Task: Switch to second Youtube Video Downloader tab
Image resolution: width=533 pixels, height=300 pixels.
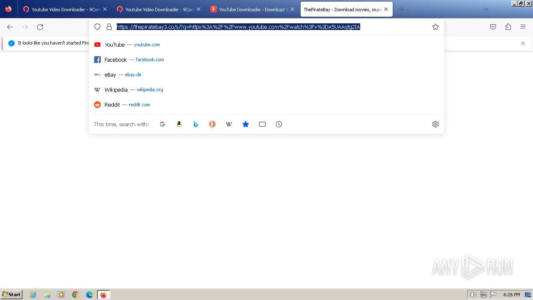Action: click(x=158, y=9)
